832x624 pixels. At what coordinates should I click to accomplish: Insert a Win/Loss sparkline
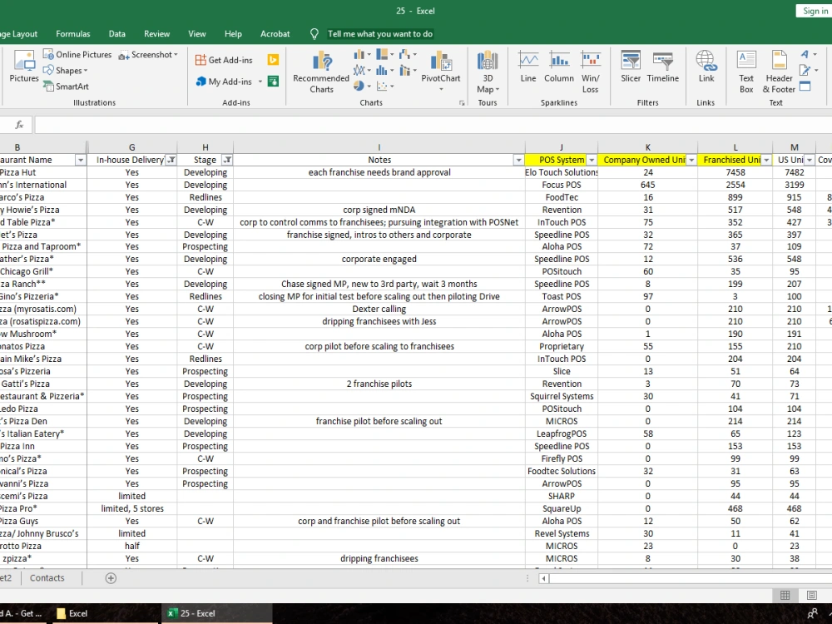(590, 72)
